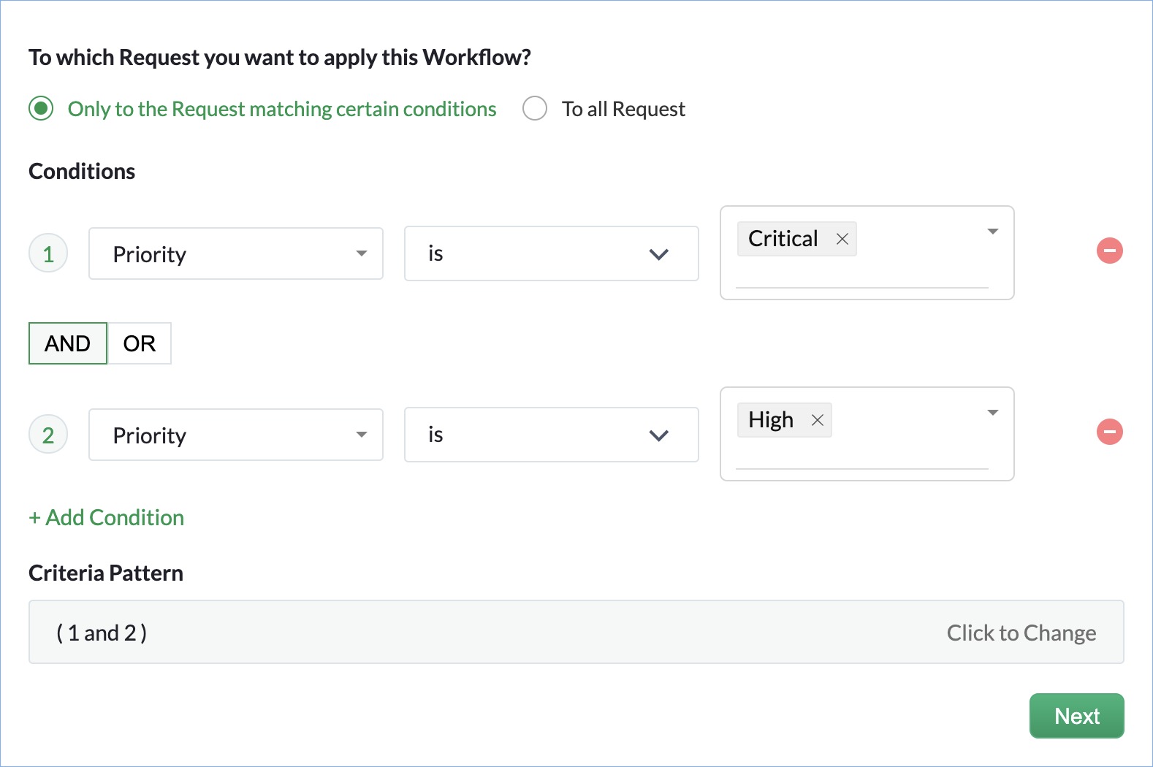Click the Add Condition link
The image size is (1153, 767).
click(x=107, y=517)
